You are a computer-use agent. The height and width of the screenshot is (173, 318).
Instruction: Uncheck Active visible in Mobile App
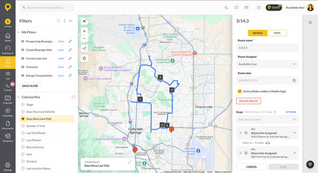[x=240, y=91]
